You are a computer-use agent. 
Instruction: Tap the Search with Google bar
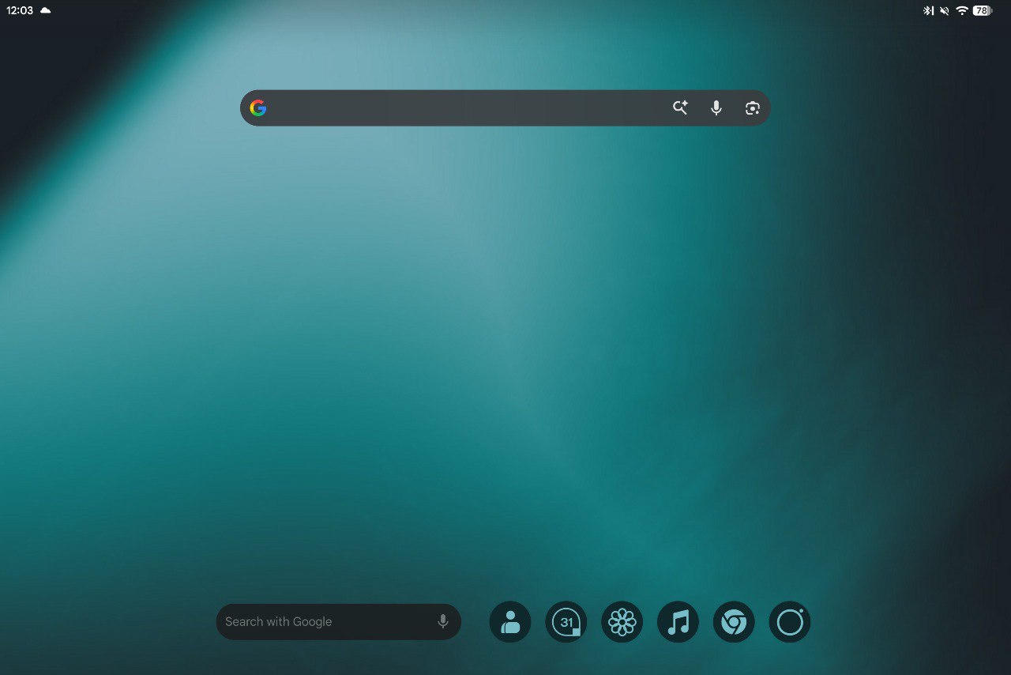(316, 622)
